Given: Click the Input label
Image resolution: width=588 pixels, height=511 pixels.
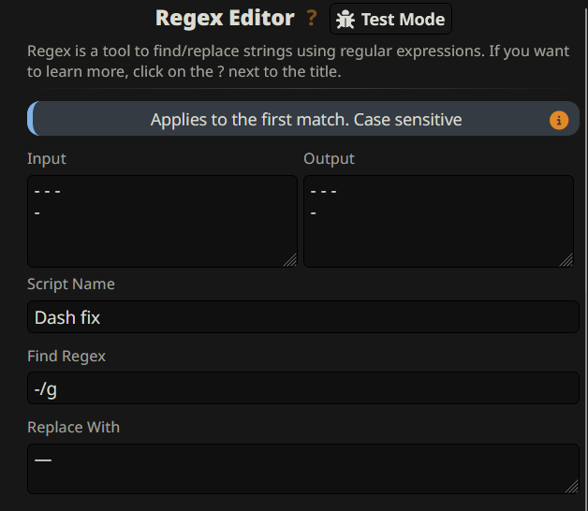Looking at the screenshot, I should [47, 159].
